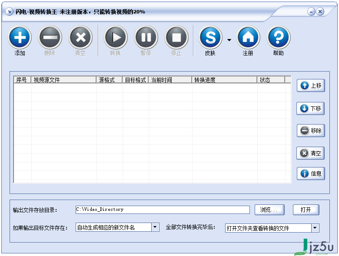Click the 打开 open folder button

[306, 210]
